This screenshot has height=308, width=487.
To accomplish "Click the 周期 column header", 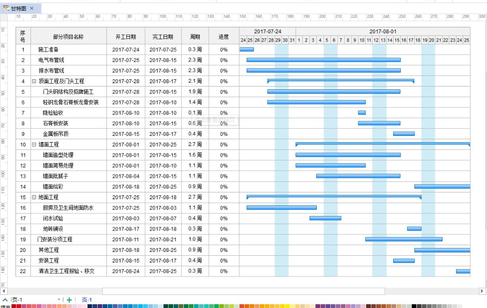I will [195, 37].
